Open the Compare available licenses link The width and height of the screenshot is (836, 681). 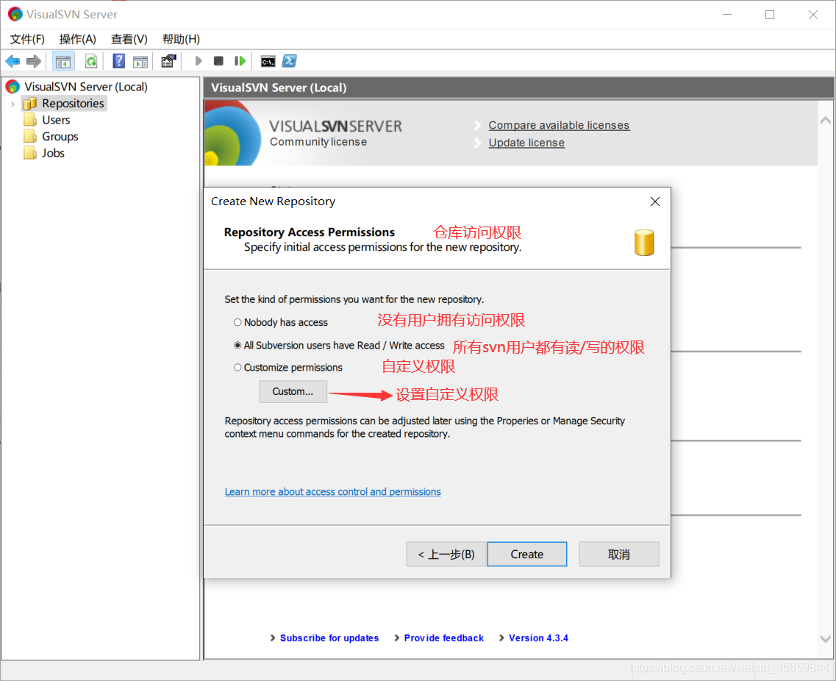click(x=559, y=125)
